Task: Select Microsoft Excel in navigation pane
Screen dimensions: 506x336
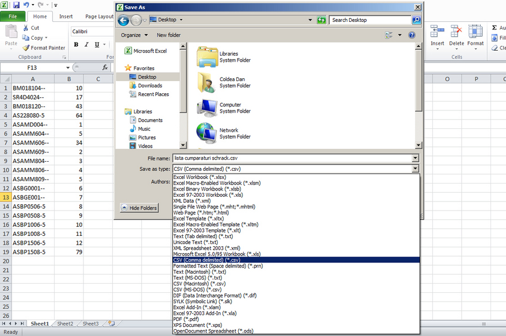Action: 146,51
